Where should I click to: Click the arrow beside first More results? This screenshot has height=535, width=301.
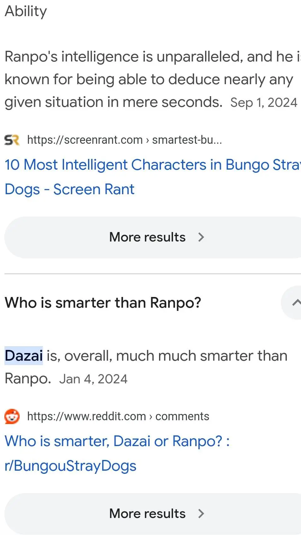[201, 237]
